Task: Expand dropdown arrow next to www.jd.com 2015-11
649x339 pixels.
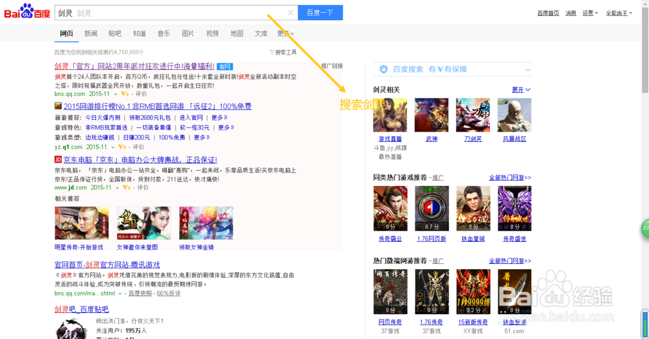Action: click(x=117, y=188)
